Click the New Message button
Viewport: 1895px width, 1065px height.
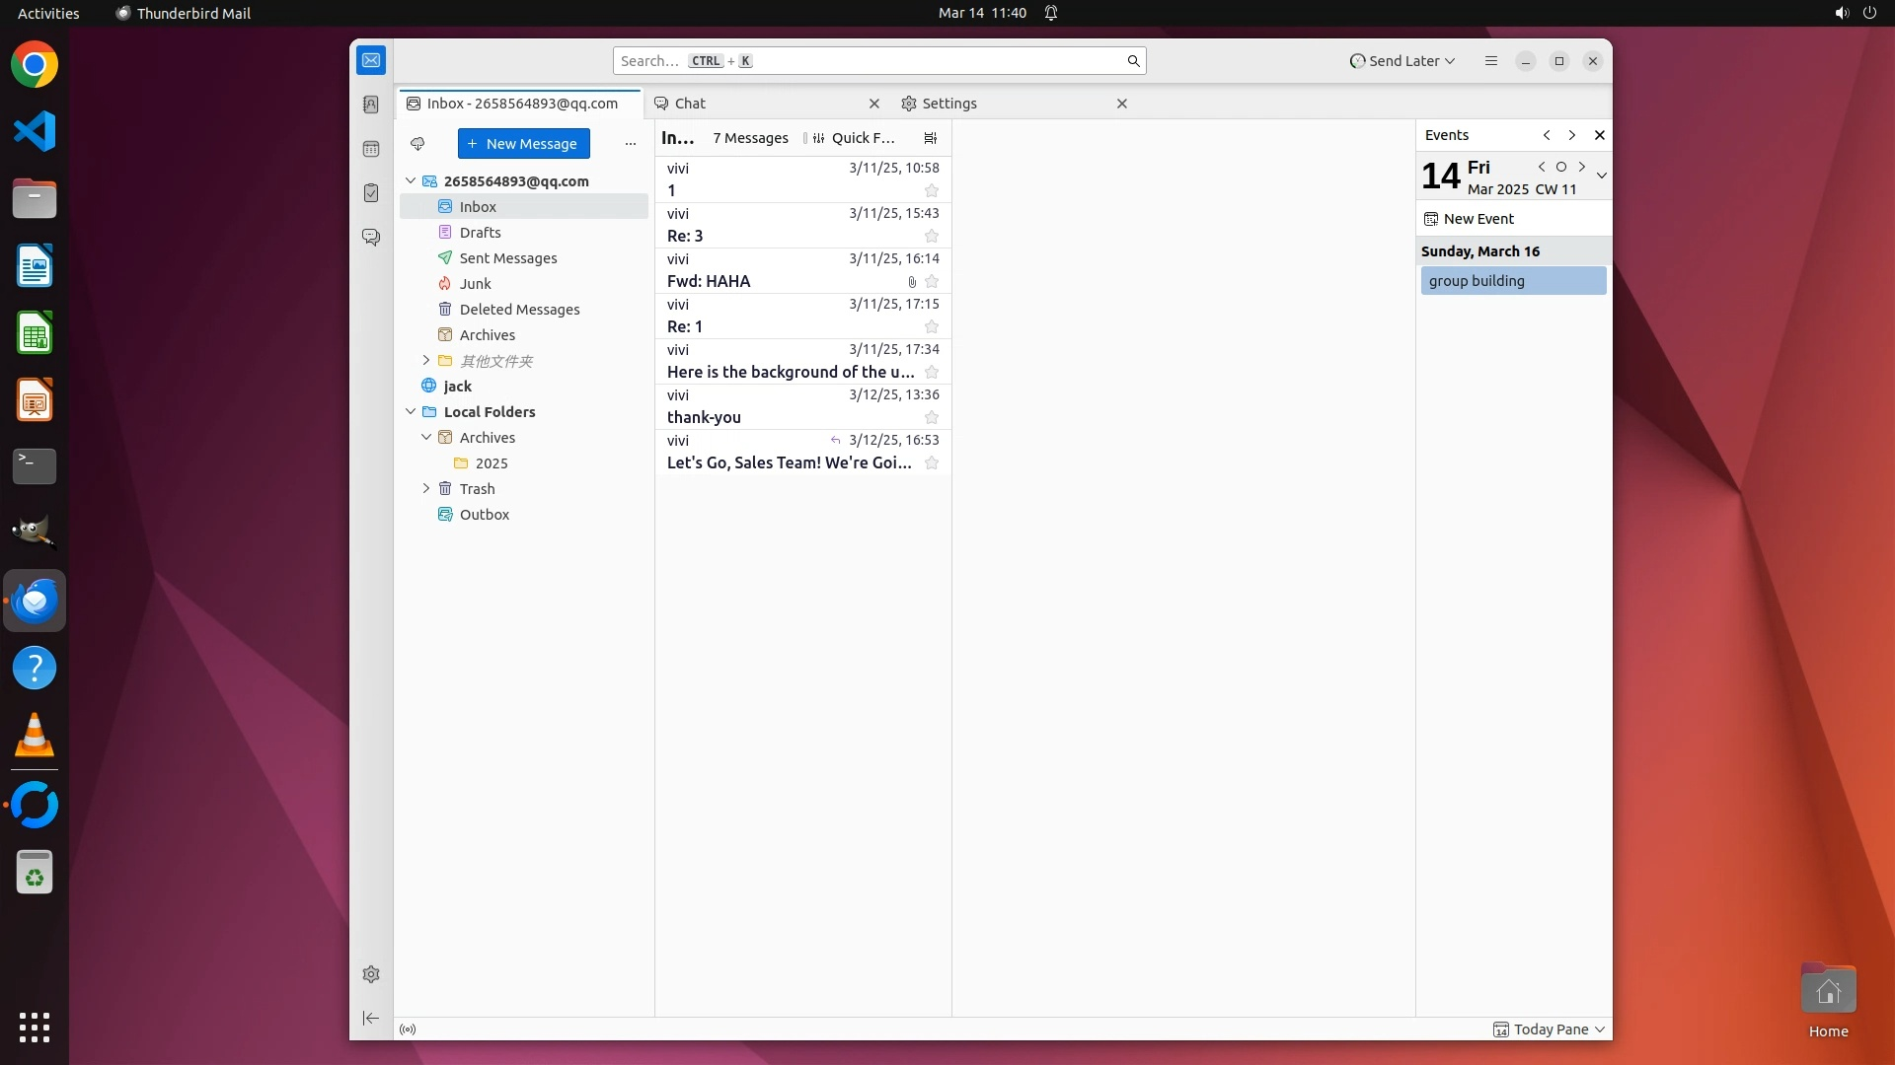click(x=523, y=144)
